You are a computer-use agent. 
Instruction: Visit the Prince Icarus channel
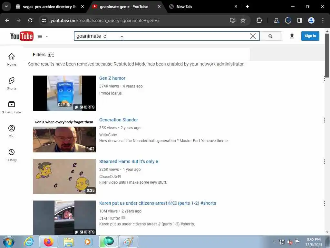click(x=111, y=93)
